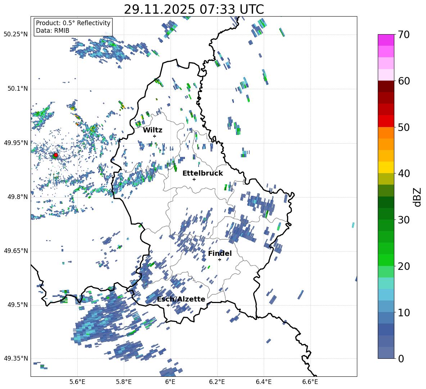Select the Wiltz city label
The height and width of the screenshot is (389, 426).
[x=153, y=130]
